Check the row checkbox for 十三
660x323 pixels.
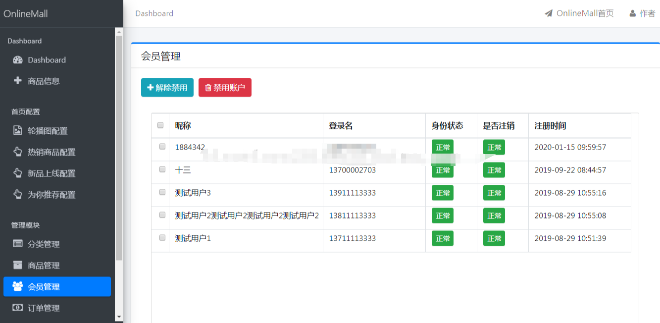(x=162, y=169)
